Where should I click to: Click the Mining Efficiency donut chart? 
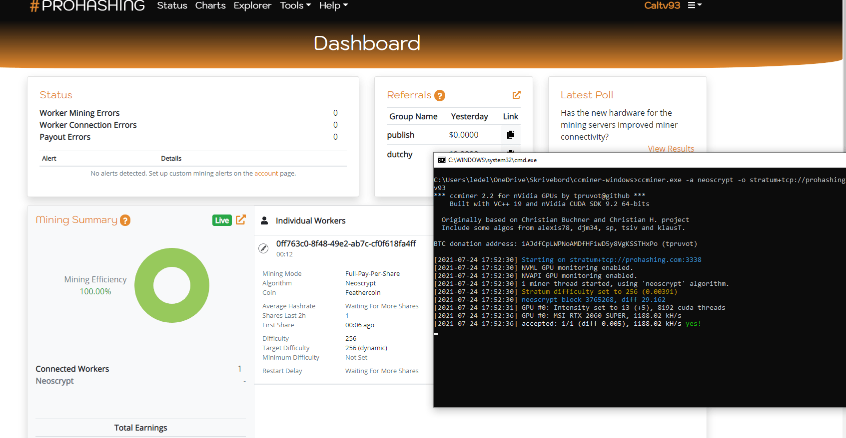coord(172,285)
